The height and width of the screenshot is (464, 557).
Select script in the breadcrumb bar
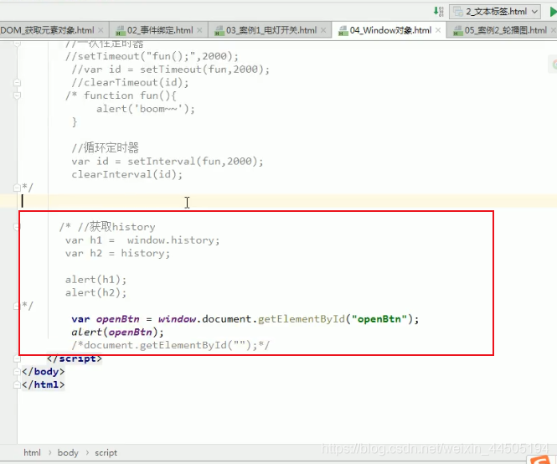pyautogui.click(x=106, y=452)
